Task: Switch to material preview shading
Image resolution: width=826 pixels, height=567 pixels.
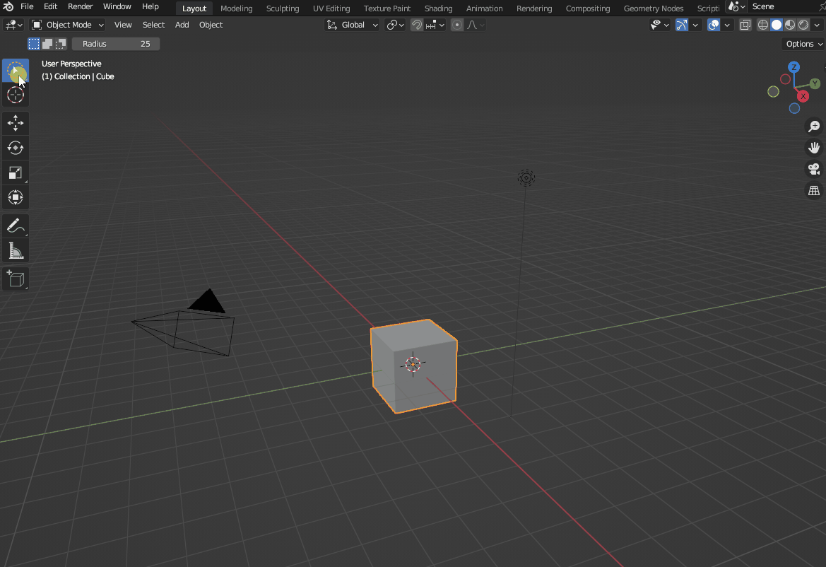Action: (790, 25)
